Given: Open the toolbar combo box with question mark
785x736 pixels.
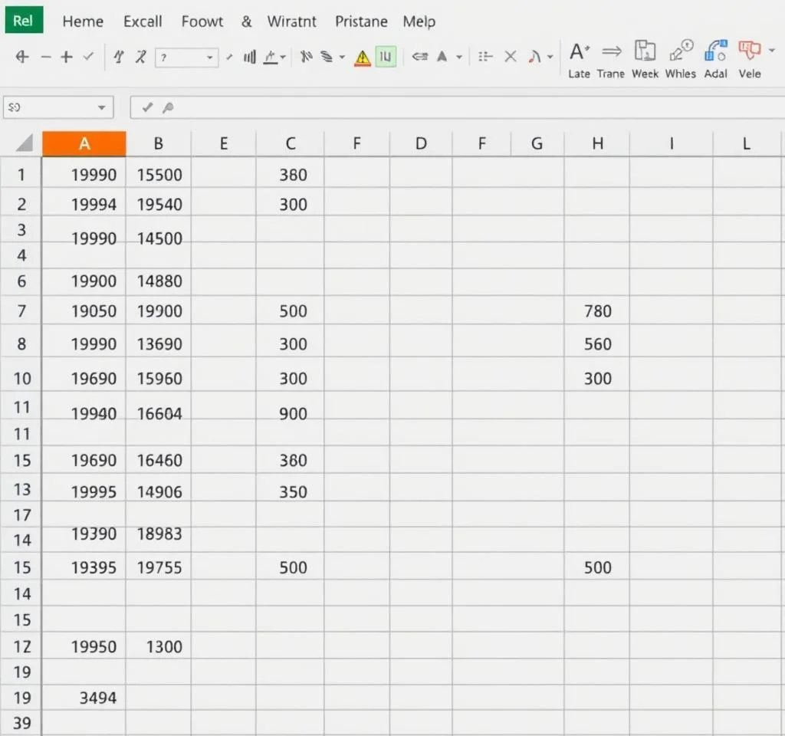Looking at the screenshot, I should [x=186, y=58].
